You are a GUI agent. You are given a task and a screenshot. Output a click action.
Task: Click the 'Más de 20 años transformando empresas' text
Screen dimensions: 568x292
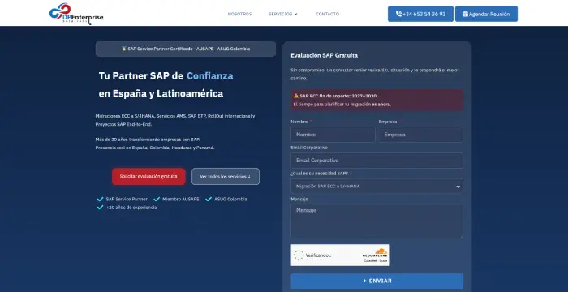click(148, 140)
